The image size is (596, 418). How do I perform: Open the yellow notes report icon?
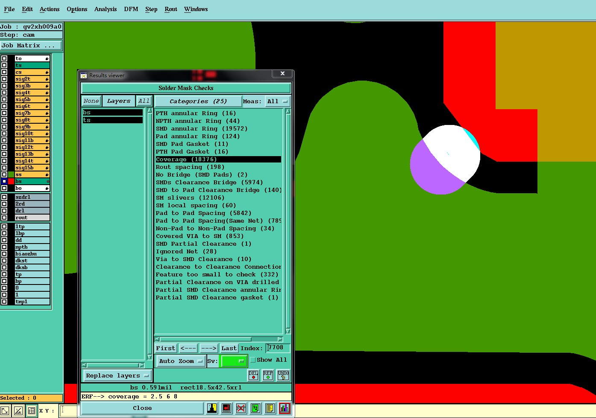(x=270, y=408)
